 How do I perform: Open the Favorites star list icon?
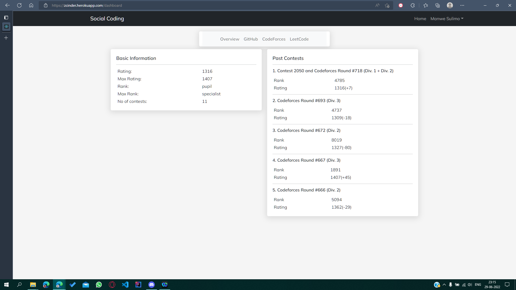click(x=426, y=5)
